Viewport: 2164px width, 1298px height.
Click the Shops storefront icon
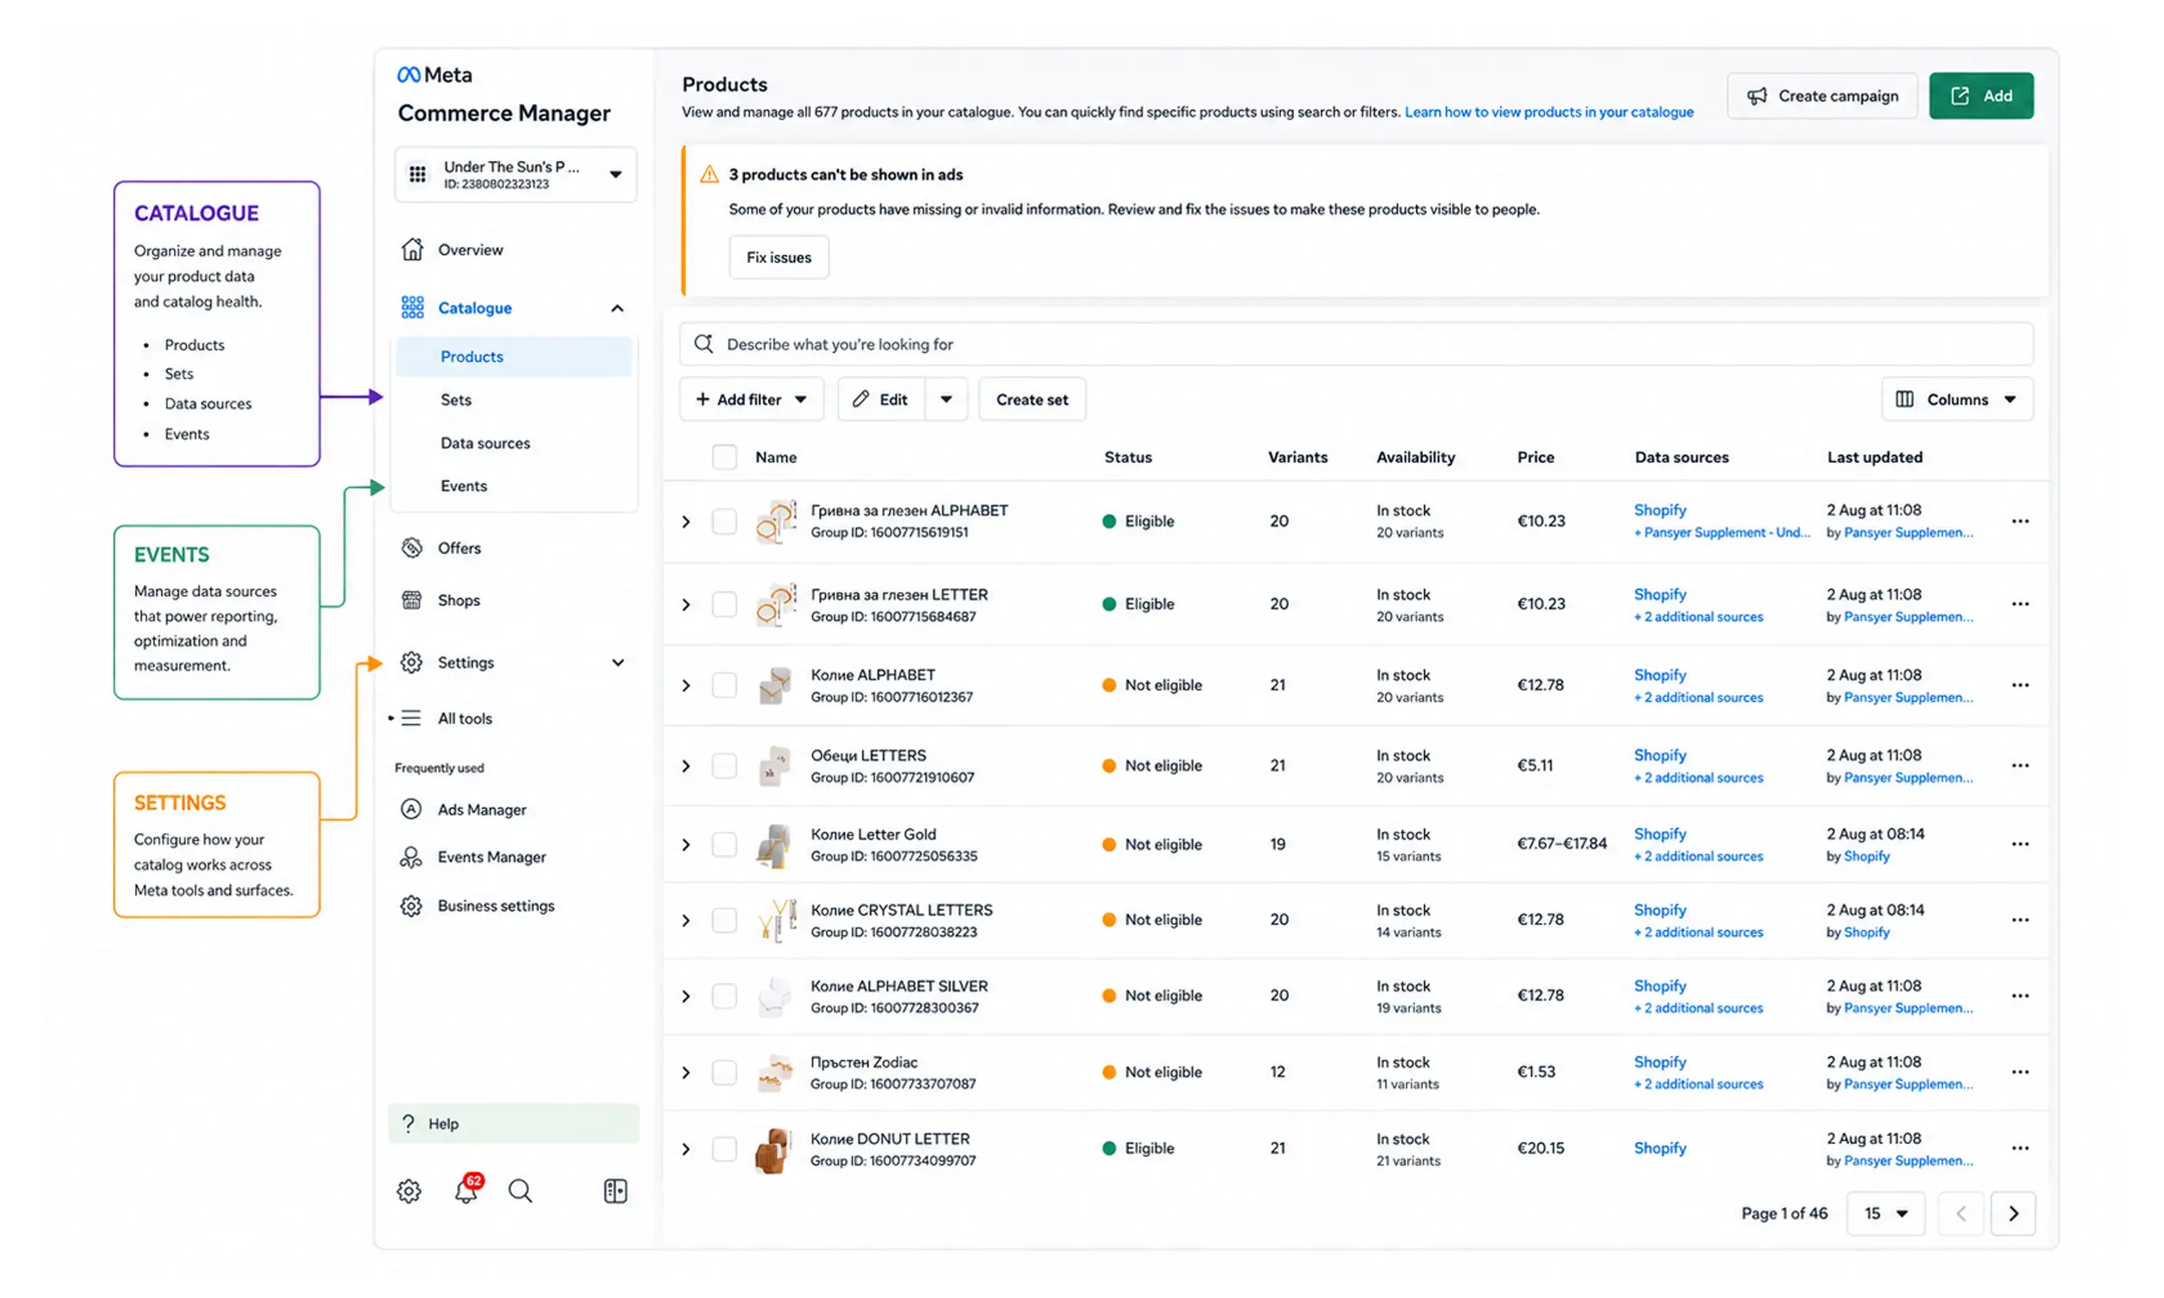tap(412, 600)
